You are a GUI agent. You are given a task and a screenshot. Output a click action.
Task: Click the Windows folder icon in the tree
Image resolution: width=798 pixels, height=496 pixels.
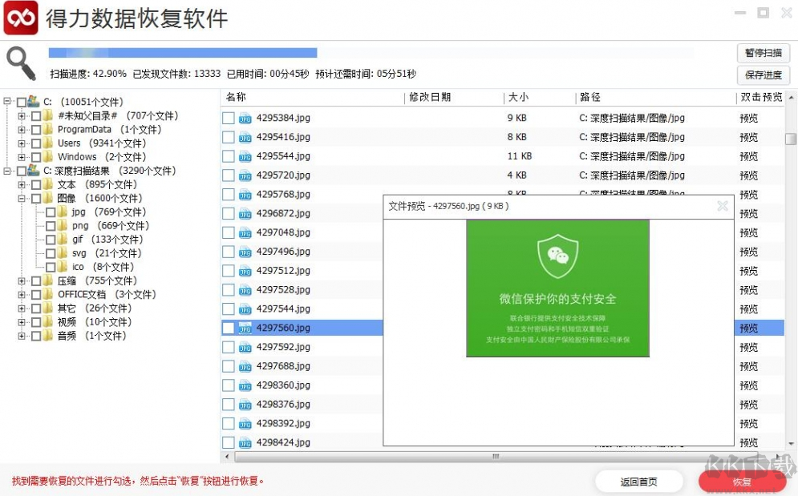pyautogui.click(x=47, y=157)
